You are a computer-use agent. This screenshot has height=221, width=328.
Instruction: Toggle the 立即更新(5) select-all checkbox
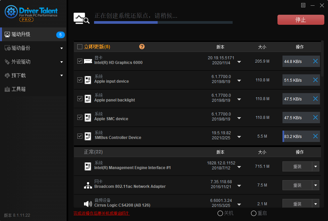80,47
